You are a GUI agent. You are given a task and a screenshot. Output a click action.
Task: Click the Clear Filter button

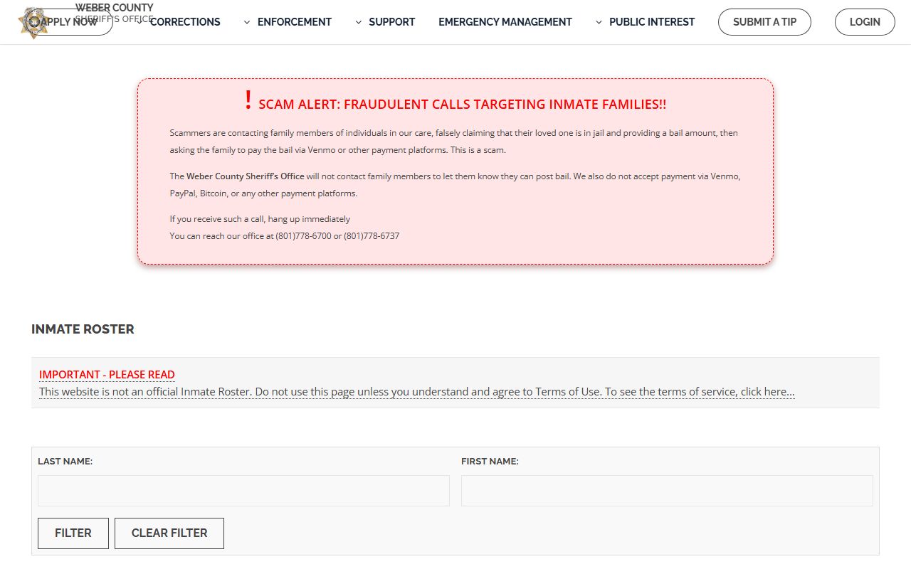click(169, 533)
